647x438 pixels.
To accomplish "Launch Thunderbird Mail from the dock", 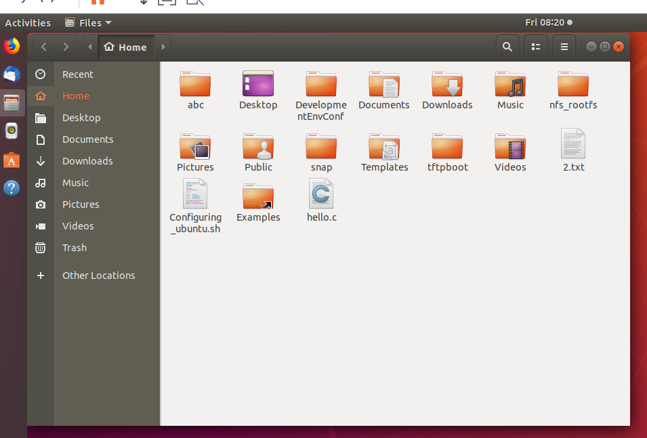I will coord(12,74).
